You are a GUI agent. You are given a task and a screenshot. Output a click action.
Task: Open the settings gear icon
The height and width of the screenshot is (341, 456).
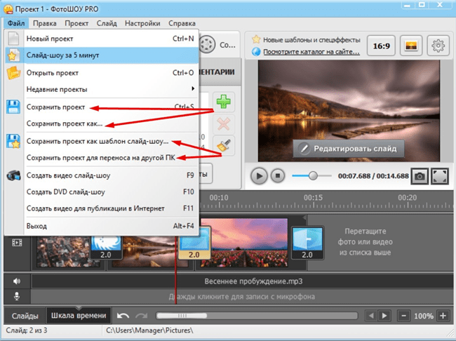(x=438, y=46)
